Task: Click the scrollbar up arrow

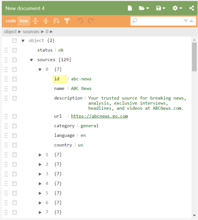Action: pyautogui.click(x=194, y=40)
